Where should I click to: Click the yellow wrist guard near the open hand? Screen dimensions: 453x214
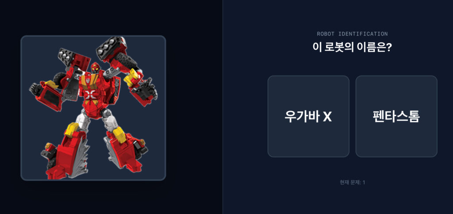(132, 77)
